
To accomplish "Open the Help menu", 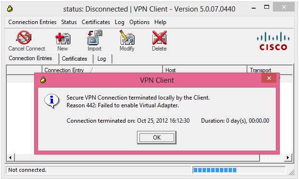I will (160, 22).
